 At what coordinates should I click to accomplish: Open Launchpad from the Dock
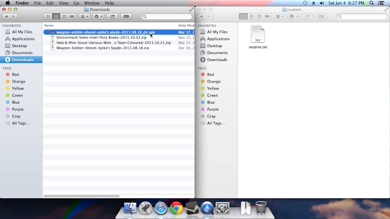(146, 208)
